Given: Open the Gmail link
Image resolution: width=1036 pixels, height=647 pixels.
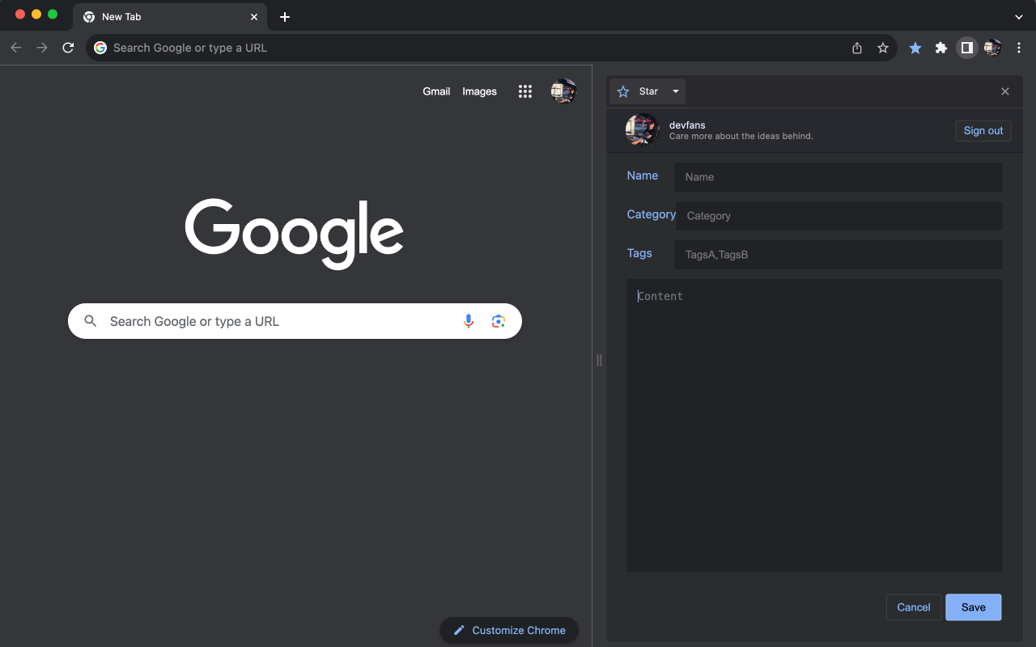Looking at the screenshot, I should pos(436,91).
